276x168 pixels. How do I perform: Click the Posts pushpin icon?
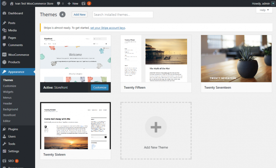click(4, 23)
